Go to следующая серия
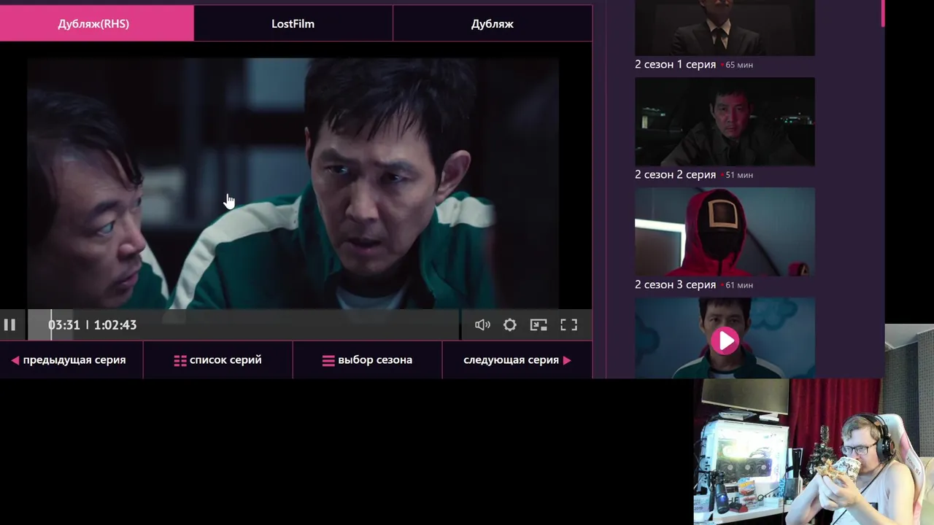This screenshot has width=934, height=525. [x=517, y=360]
